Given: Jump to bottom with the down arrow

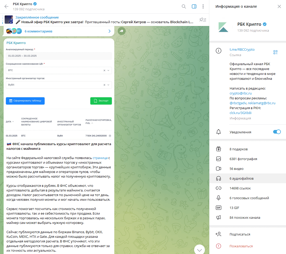Looking at the screenshot, I should (199, 249).
